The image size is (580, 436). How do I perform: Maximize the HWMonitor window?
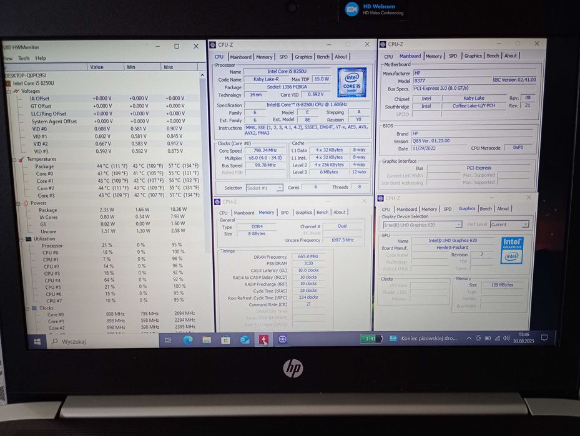click(x=177, y=47)
